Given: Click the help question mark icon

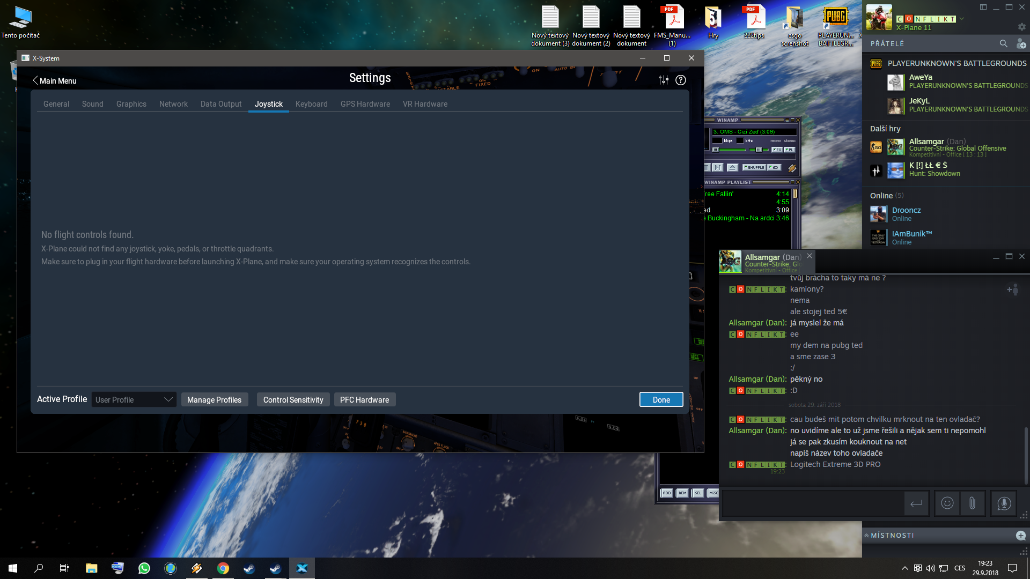Looking at the screenshot, I should [681, 80].
